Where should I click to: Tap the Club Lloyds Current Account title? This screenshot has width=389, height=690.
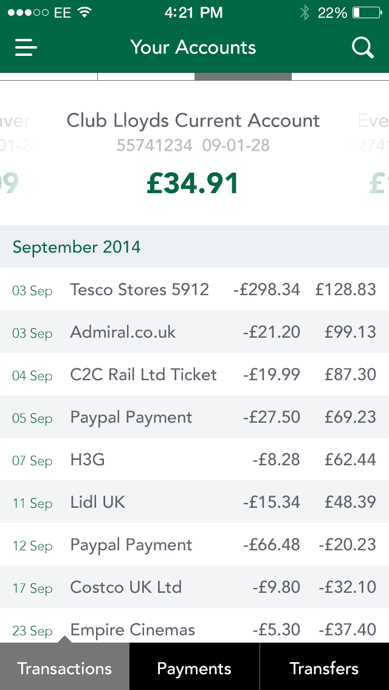point(193,120)
